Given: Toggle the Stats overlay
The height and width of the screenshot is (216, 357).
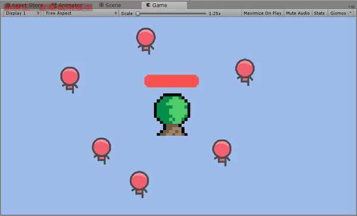Looking at the screenshot, I should click(319, 13).
